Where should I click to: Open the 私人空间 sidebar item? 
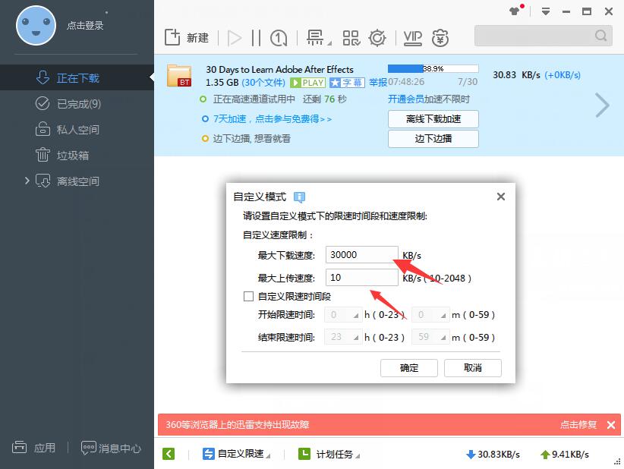point(77,129)
